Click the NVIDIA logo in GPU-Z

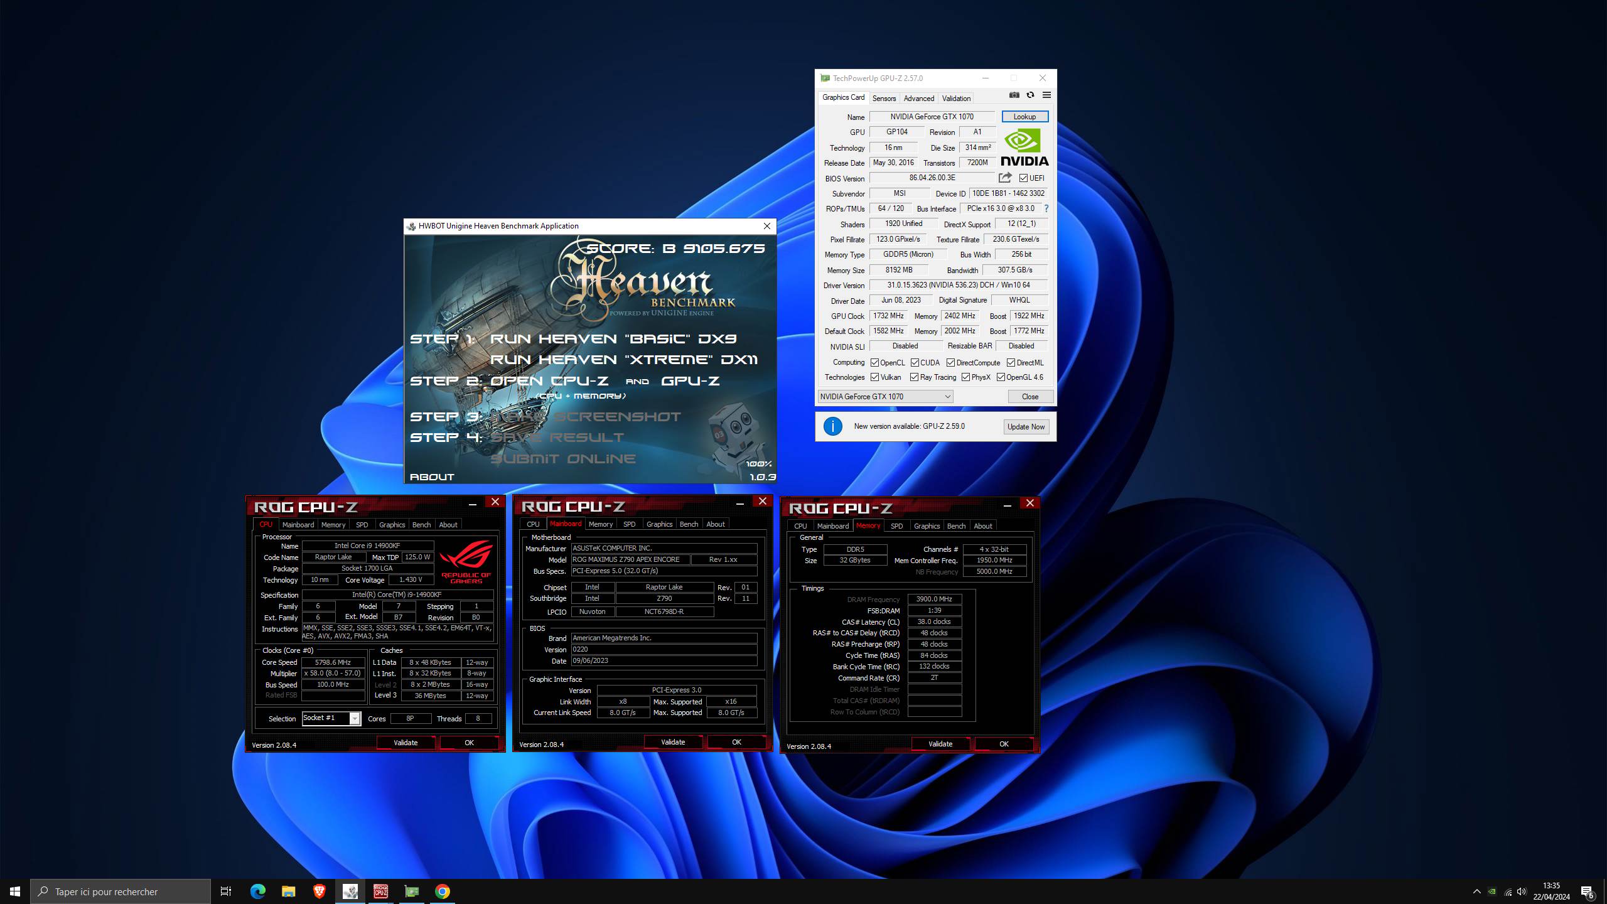point(1024,148)
